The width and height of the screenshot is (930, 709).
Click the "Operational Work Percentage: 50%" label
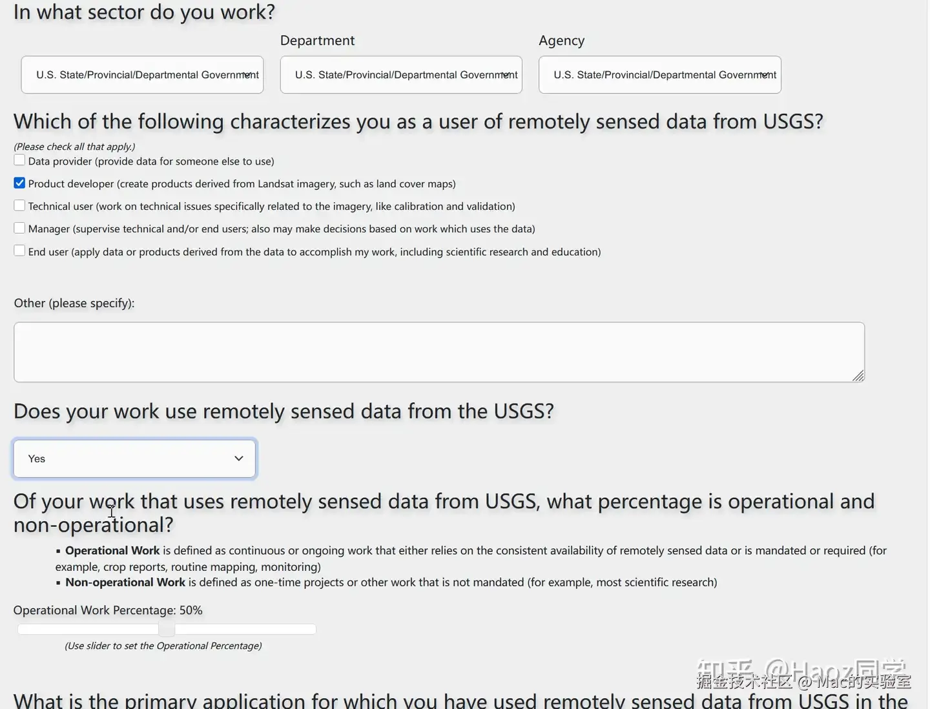(x=108, y=610)
